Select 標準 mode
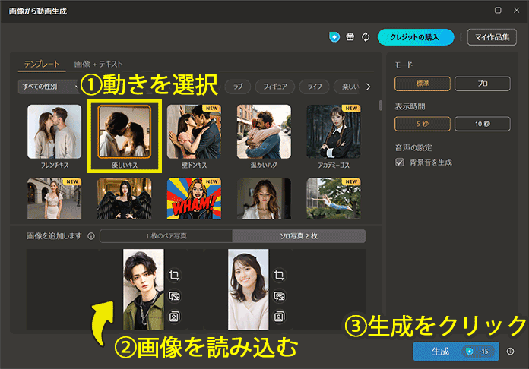 (x=423, y=84)
